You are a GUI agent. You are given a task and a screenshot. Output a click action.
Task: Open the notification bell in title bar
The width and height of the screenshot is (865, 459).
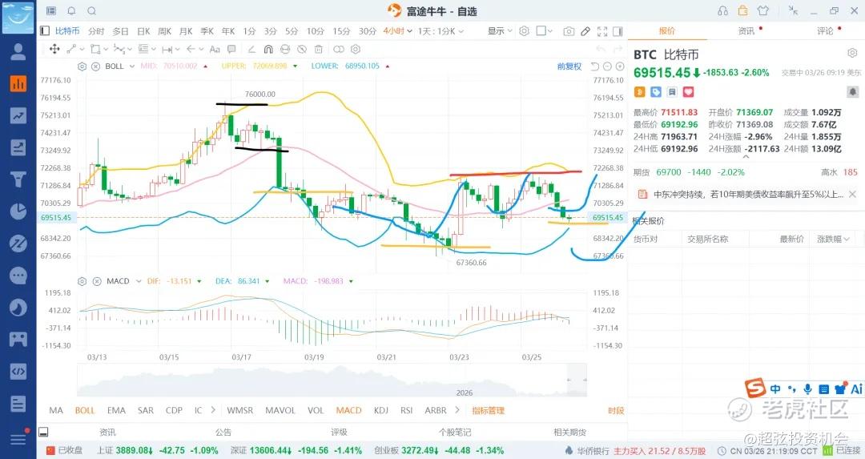pos(71,11)
